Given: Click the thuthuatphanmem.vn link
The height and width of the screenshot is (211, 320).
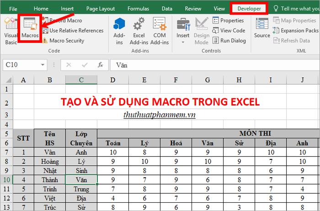Looking at the screenshot, I should pyautogui.click(x=160, y=115).
